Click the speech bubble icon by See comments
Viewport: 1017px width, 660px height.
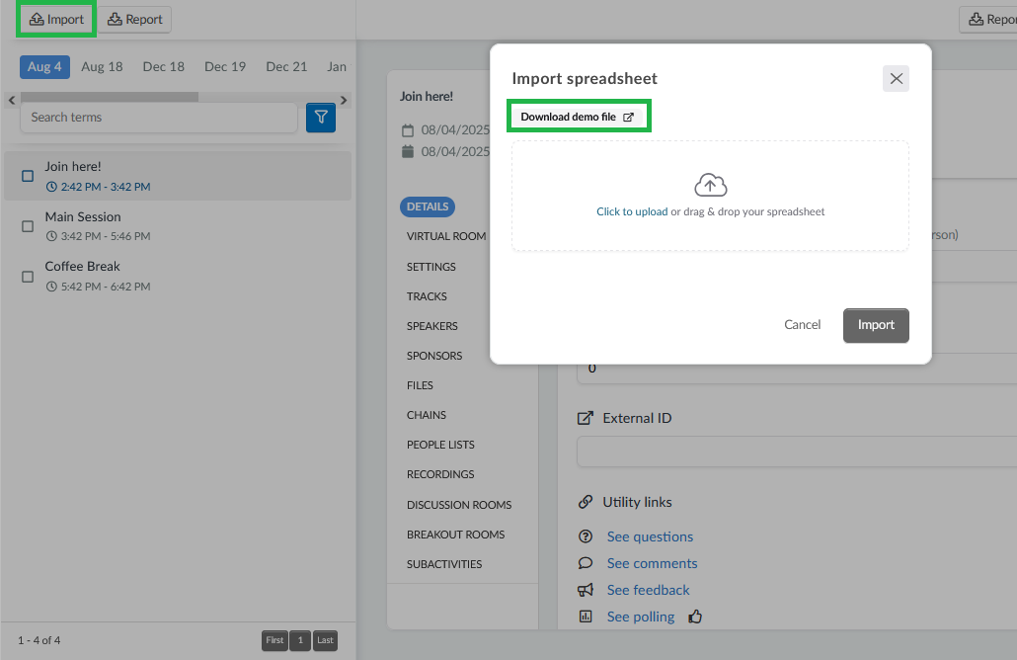click(x=586, y=562)
